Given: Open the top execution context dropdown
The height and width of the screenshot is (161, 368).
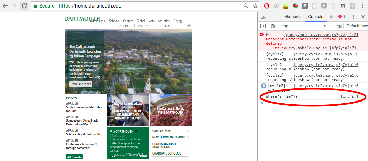Looking at the screenshot, I should (x=305, y=26).
